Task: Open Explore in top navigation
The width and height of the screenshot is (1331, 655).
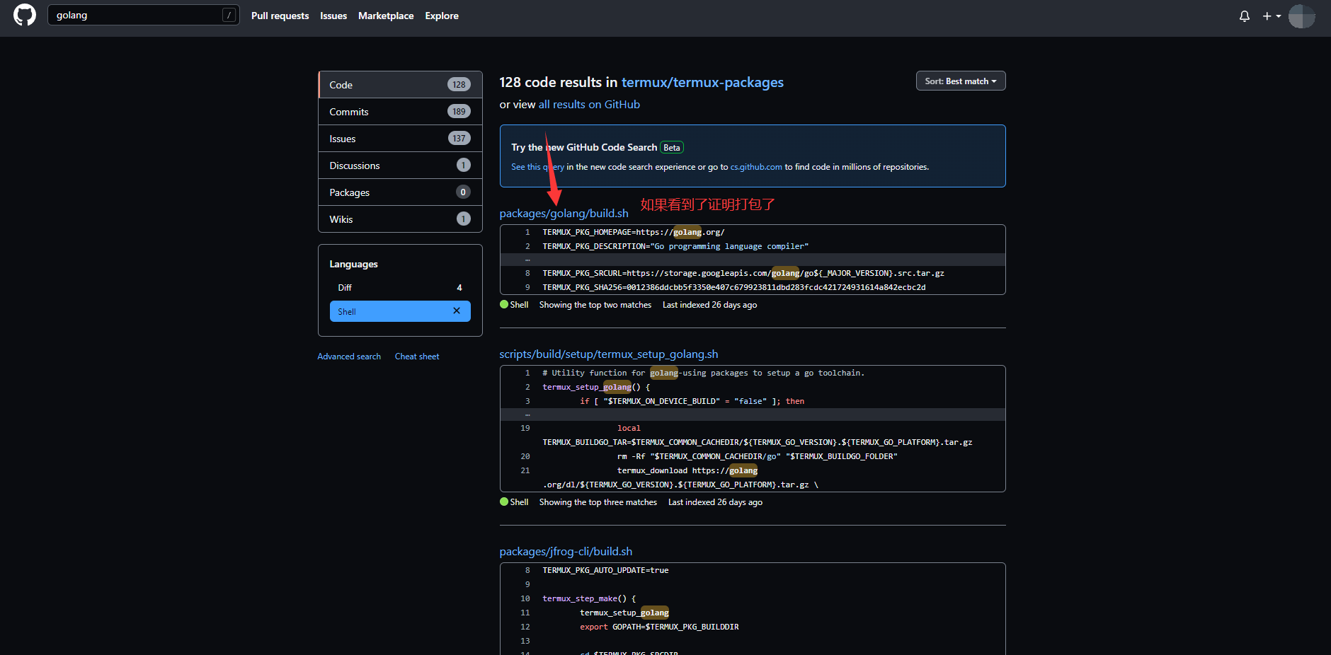Action: click(442, 16)
